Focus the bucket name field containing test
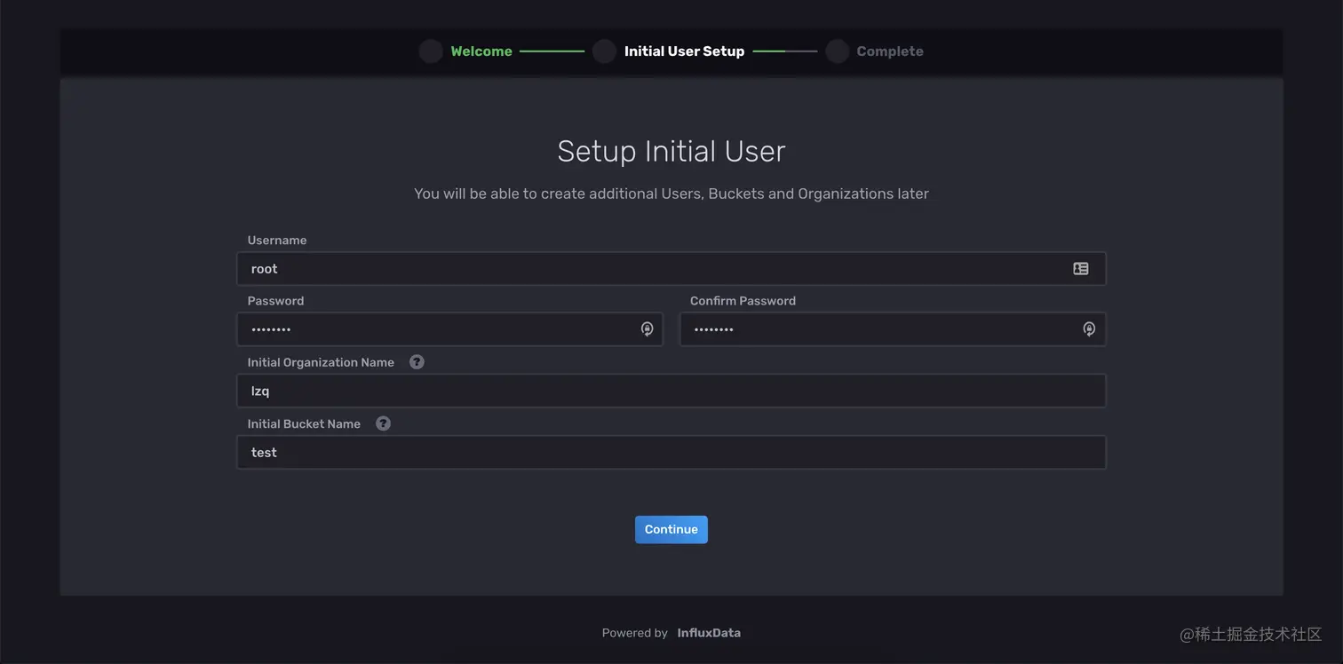1343x664 pixels. click(x=671, y=452)
